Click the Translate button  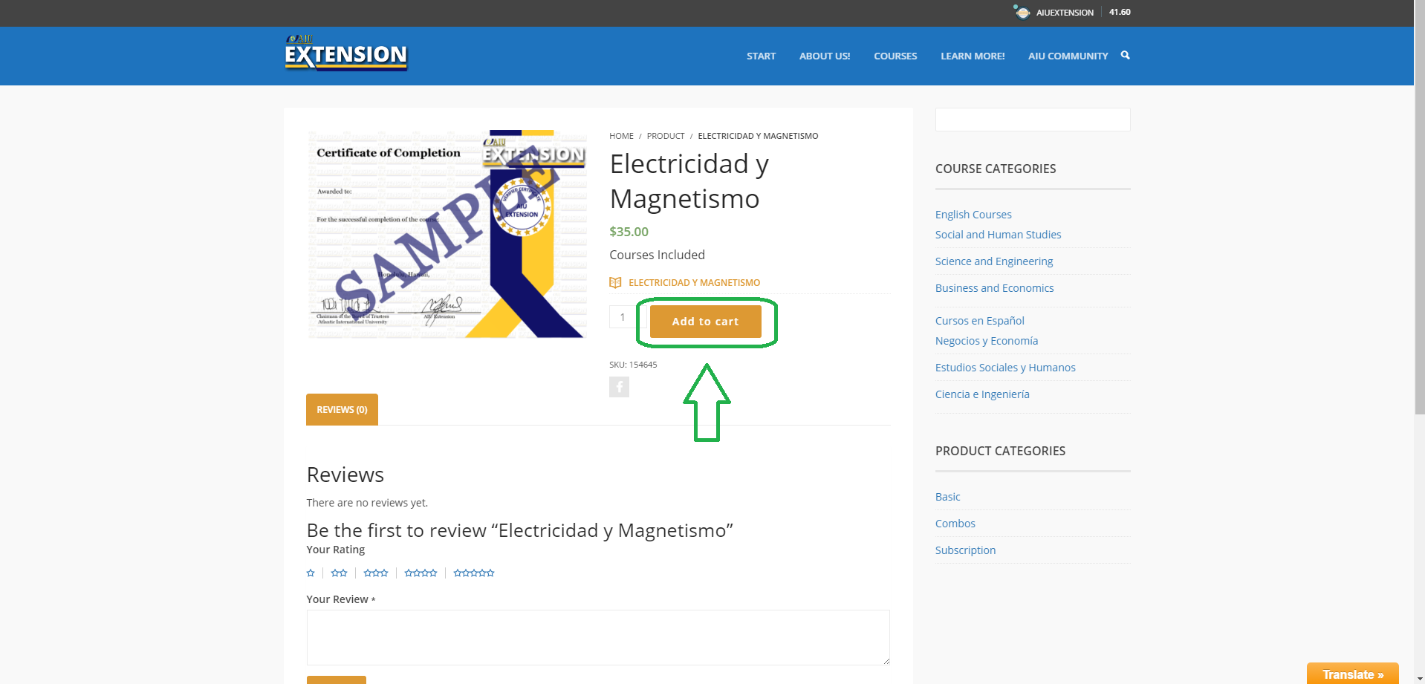coord(1352,674)
